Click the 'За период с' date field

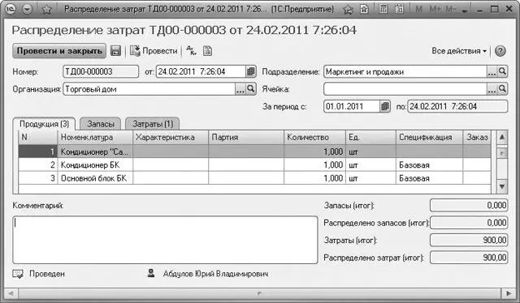(351, 106)
